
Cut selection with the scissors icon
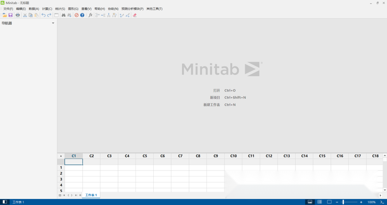(x=25, y=15)
